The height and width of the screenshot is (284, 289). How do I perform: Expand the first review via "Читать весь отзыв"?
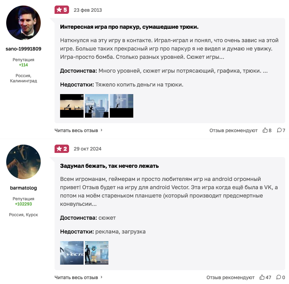[79, 130]
